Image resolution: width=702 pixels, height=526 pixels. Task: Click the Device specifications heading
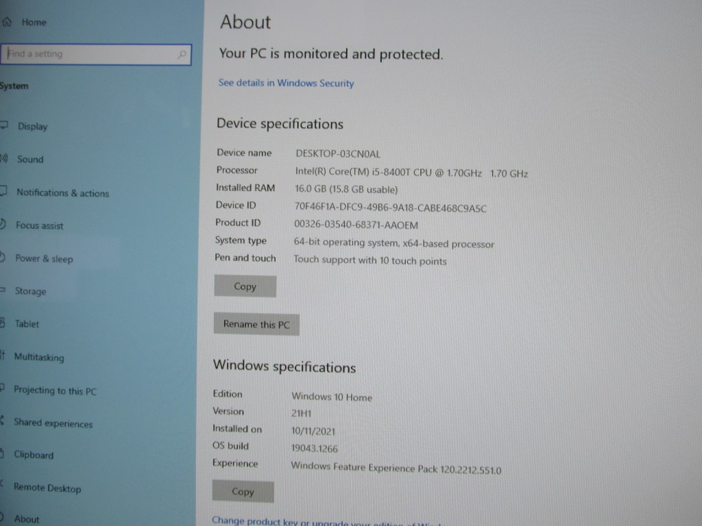tap(280, 124)
